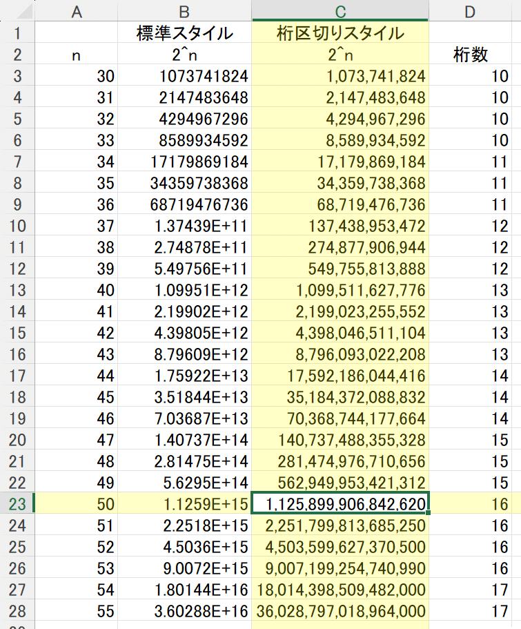Click the fill handle of selected cell

click(x=429, y=513)
